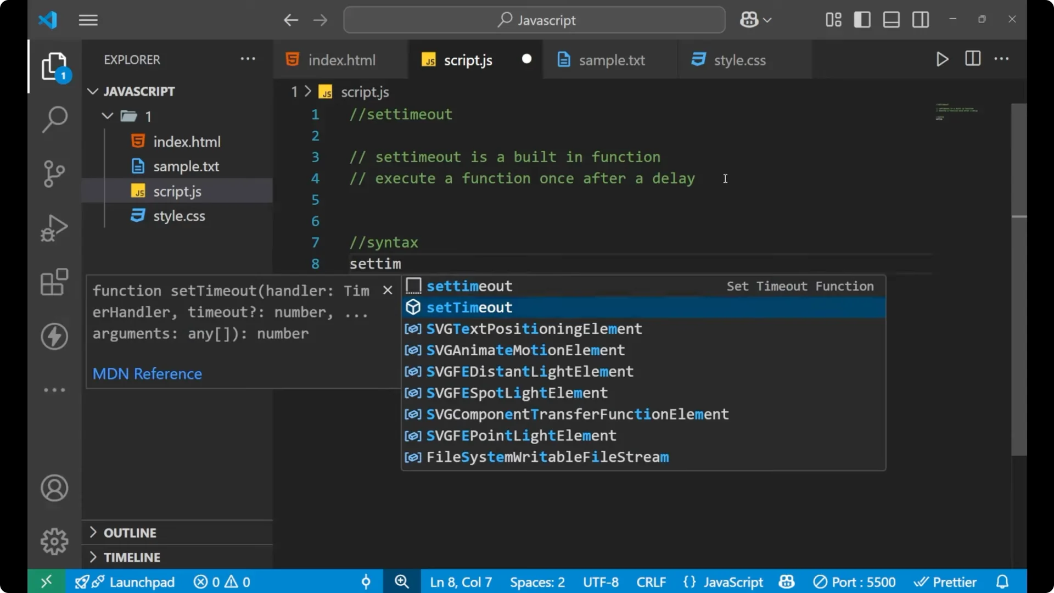The width and height of the screenshot is (1054, 593).
Task: Open the MDN Reference link
Action: pos(147,374)
